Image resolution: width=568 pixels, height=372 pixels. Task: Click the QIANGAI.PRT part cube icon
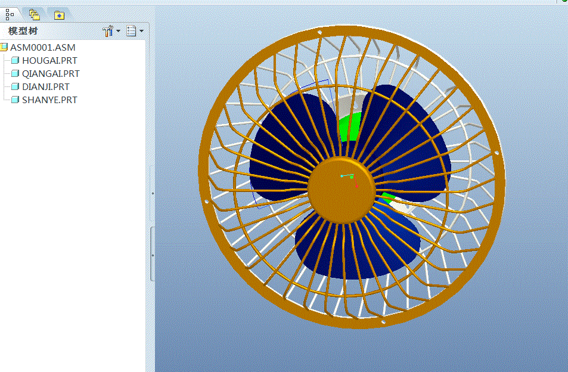(15, 73)
